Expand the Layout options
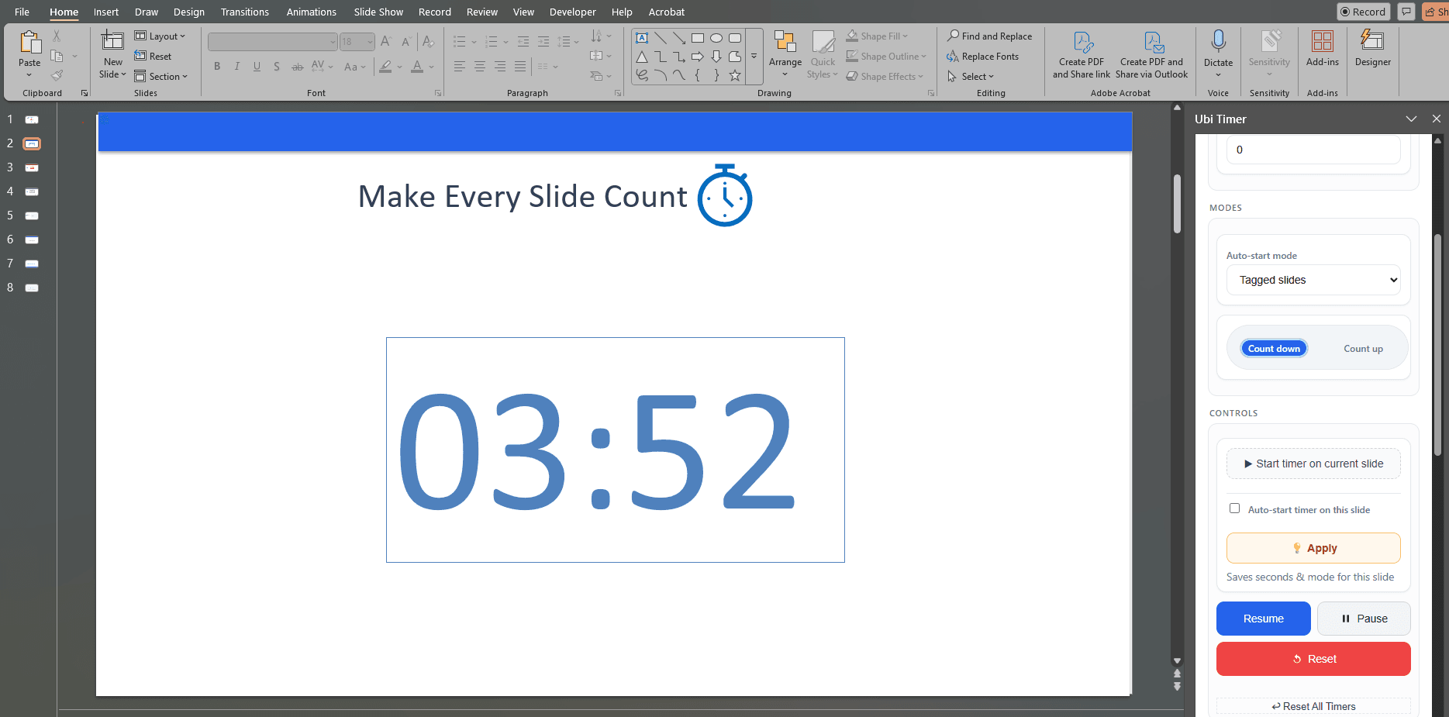 pos(184,36)
